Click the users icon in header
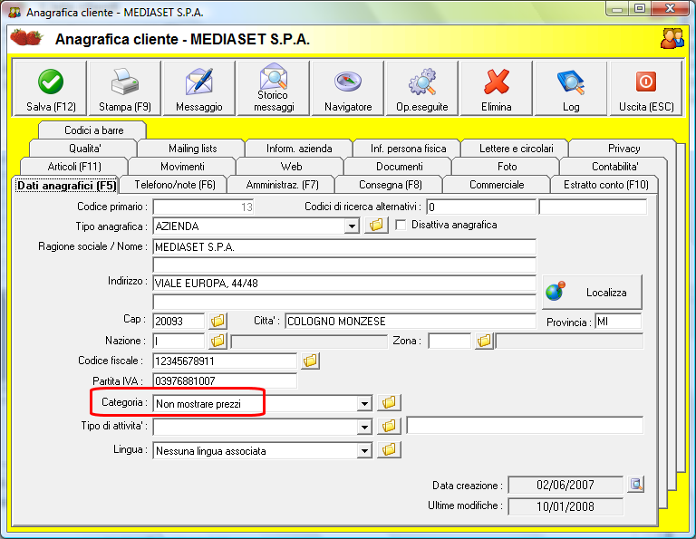This screenshot has height=539, width=696. point(672,39)
